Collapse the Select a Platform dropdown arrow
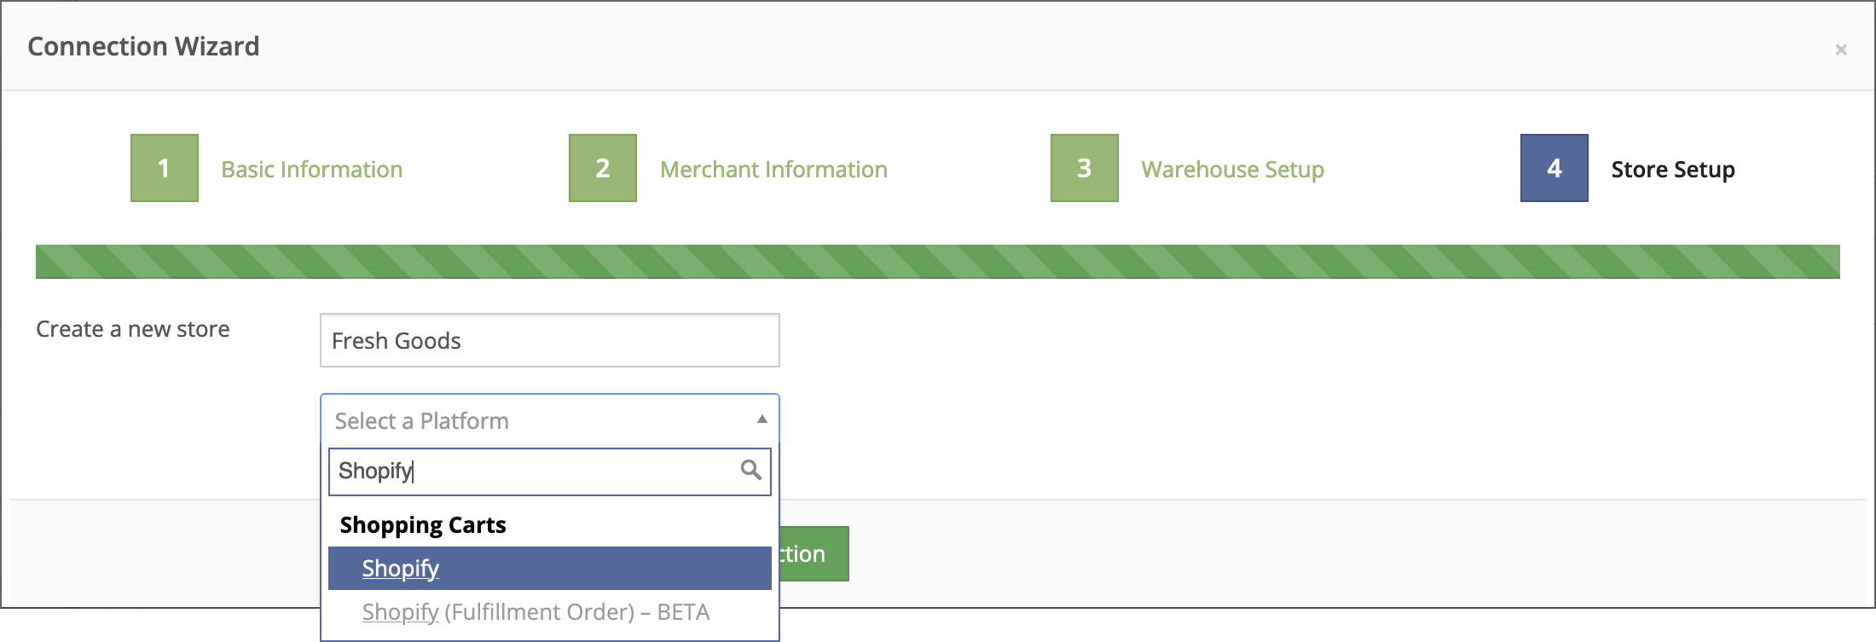The image size is (1876, 642). (x=761, y=419)
